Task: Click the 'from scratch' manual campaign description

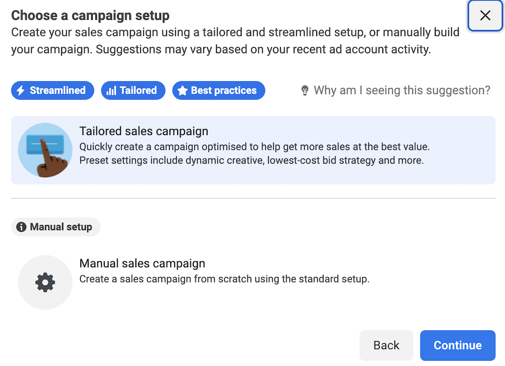Action: coord(224,279)
